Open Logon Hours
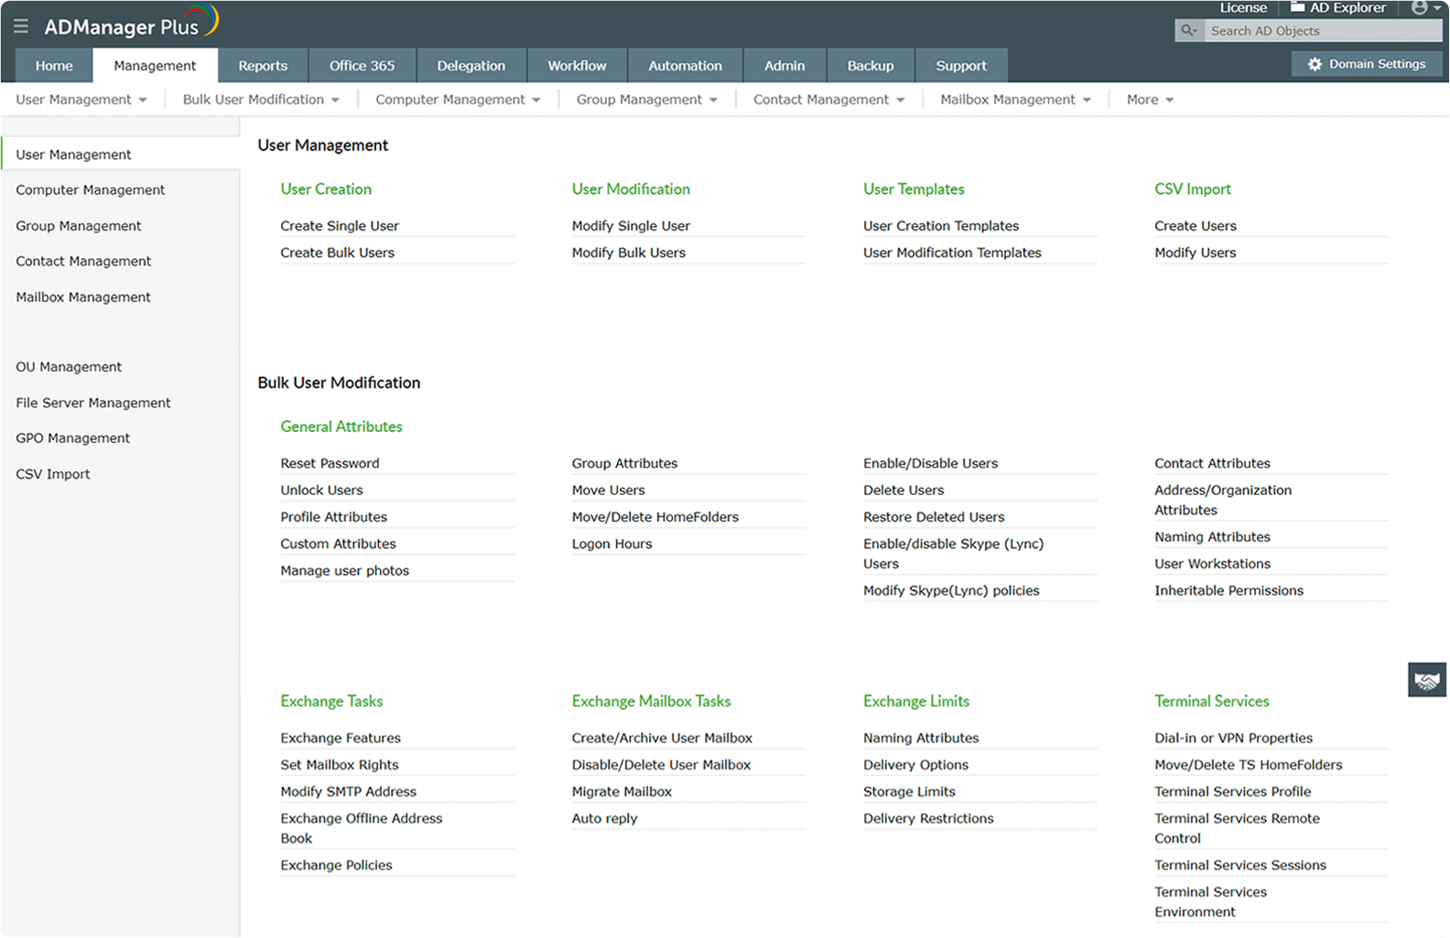This screenshot has height=938, width=1450. [x=612, y=544]
